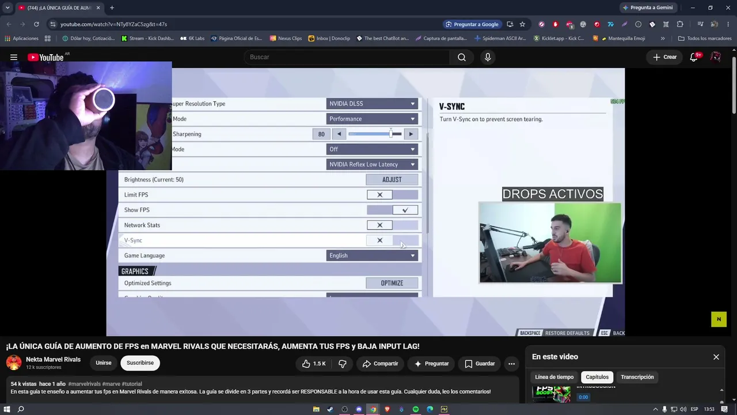Open Brave browser from the taskbar
This screenshot has width=737, height=415.
click(x=387, y=409)
